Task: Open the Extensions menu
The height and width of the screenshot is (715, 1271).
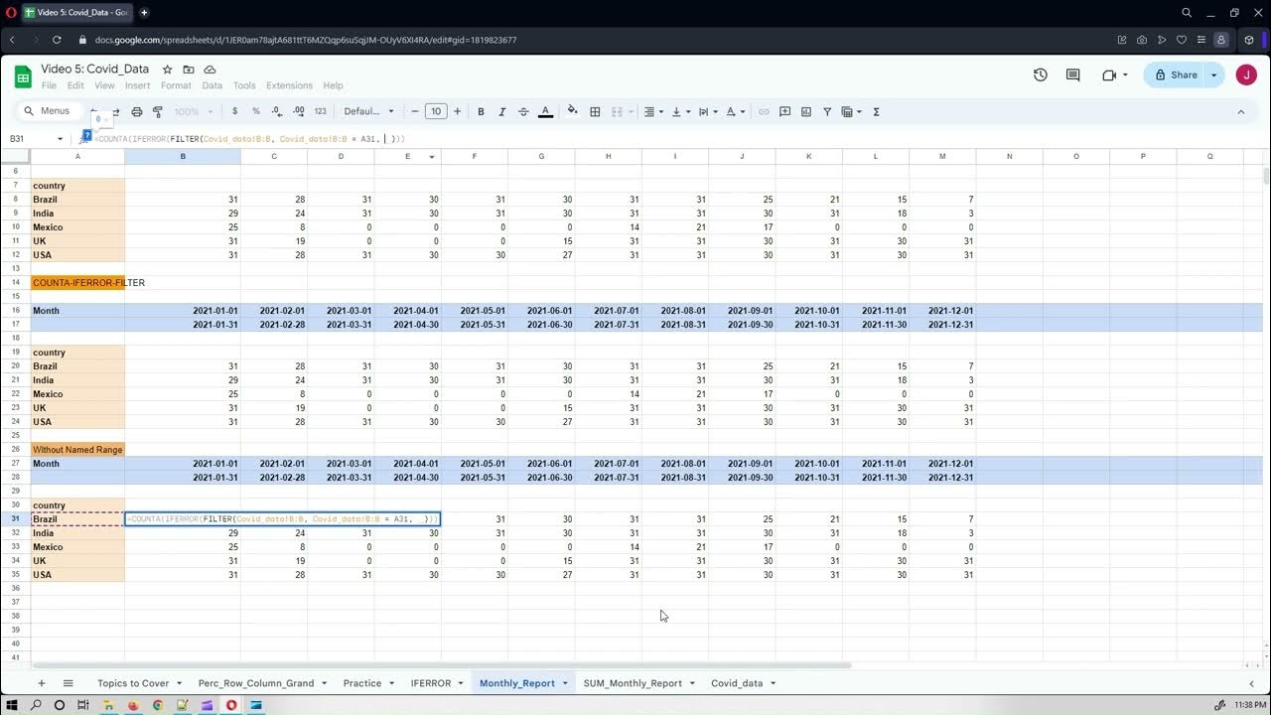Action: 289,85
